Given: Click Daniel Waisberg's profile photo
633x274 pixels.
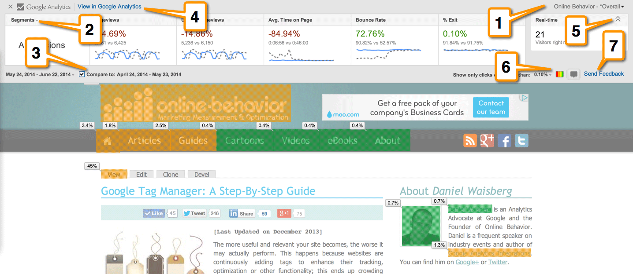Looking at the screenshot, I should point(421,225).
